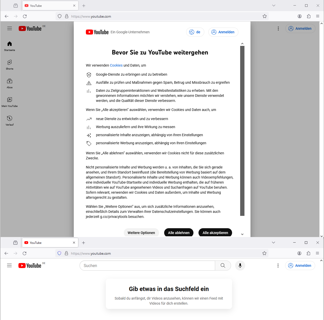Image resolution: width=324 pixels, height=320 pixels.
Task: Click the cookie dialog's scroll-down arrow
Action: (x=242, y=234)
